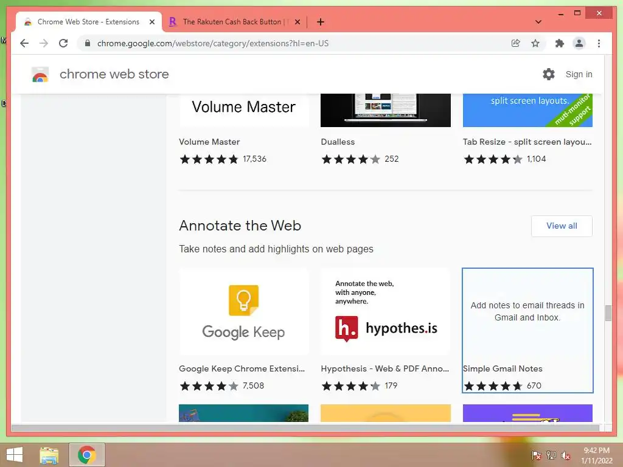Viewport: 623px width, 467px height.
Task: Click the padlock site info icon
Action: click(88, 43)
